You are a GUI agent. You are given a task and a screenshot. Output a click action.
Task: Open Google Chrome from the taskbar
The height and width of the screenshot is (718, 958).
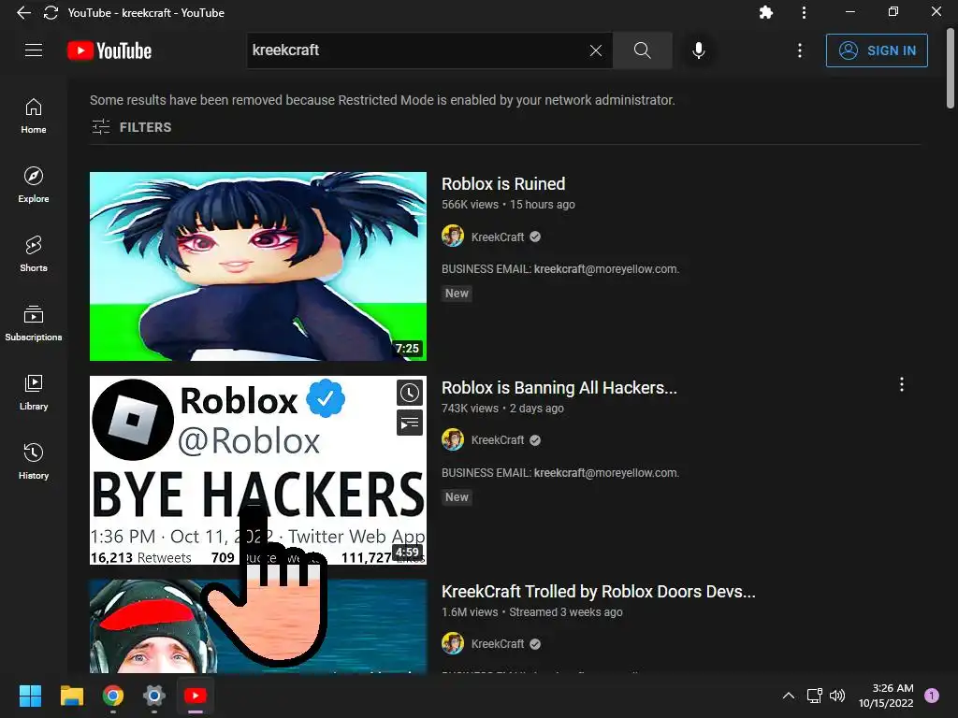tap(113, 696)
